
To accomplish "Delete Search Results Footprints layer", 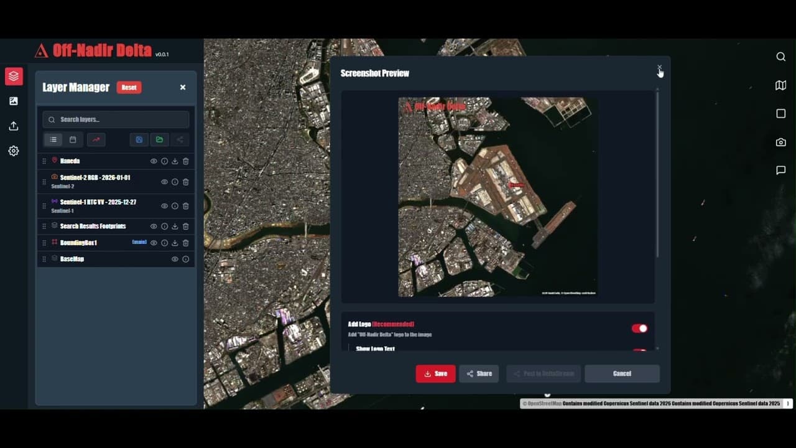I will point(185,226).
